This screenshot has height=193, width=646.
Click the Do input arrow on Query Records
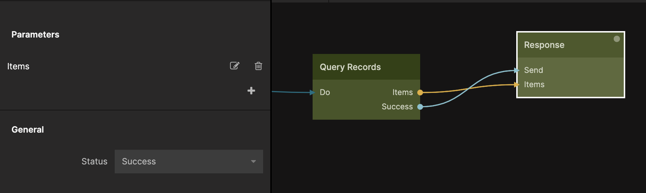pos(312,93)
